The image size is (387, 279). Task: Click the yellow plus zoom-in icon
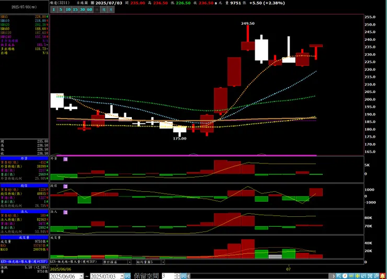click(x=357, y=276)
